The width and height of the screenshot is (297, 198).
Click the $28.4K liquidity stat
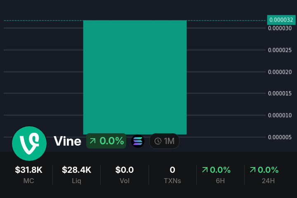tap(76, 174)
